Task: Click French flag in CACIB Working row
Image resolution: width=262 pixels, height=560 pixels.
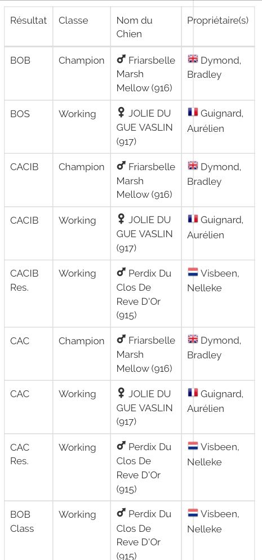Action: coord(193,219)
